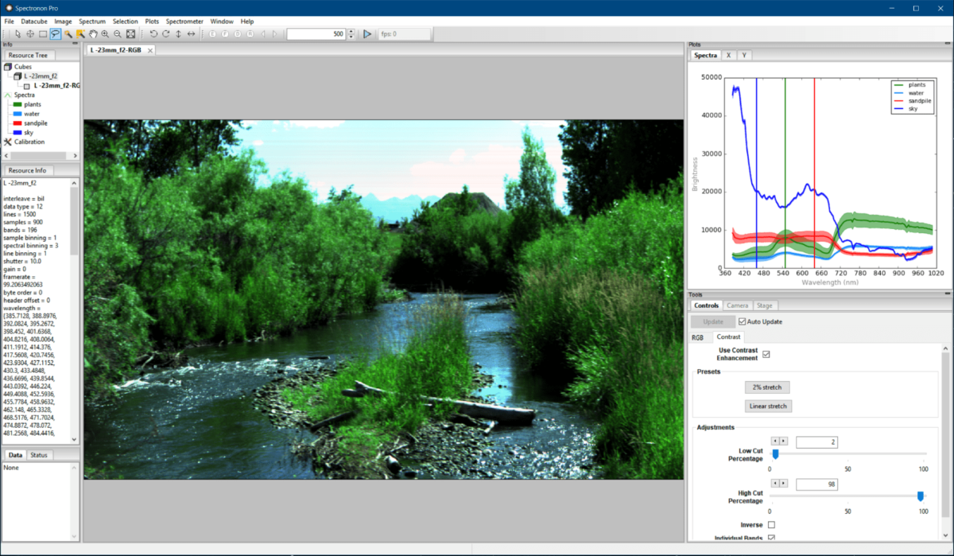
Task: Increment the Low Cut Percentage stepper
Action: [x=783, y=441]
